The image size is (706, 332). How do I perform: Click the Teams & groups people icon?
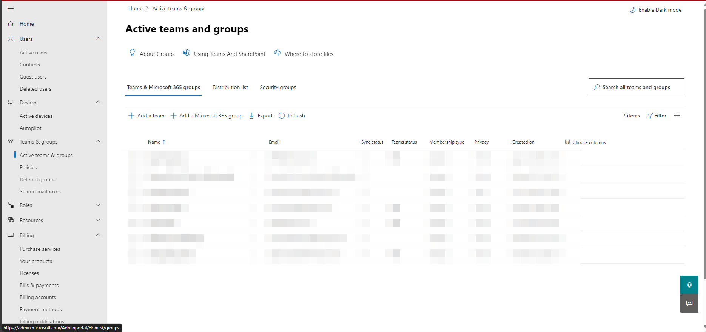coord(11,142)
